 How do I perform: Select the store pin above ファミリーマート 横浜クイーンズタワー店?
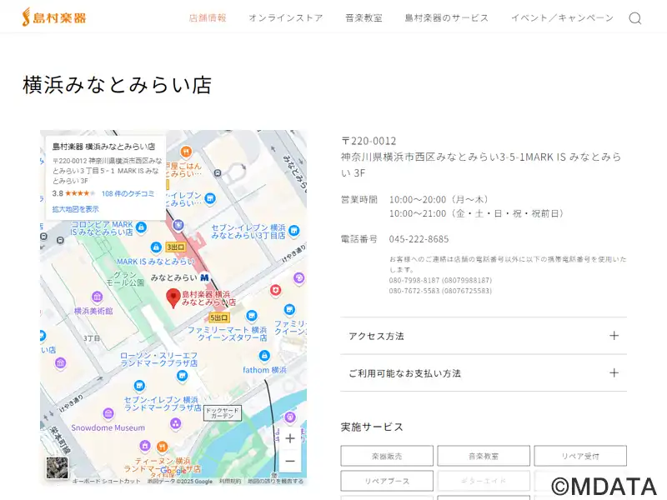[252, 316]
